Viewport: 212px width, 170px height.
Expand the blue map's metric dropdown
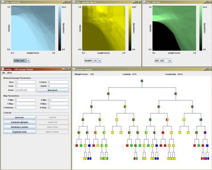[x=29, y=61]
